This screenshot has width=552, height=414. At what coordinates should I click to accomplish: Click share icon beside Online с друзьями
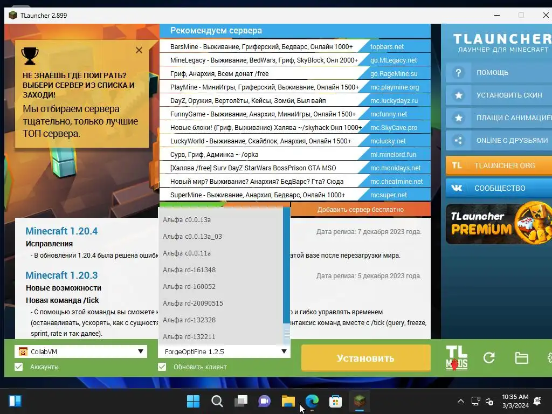(x=458, y=141)
